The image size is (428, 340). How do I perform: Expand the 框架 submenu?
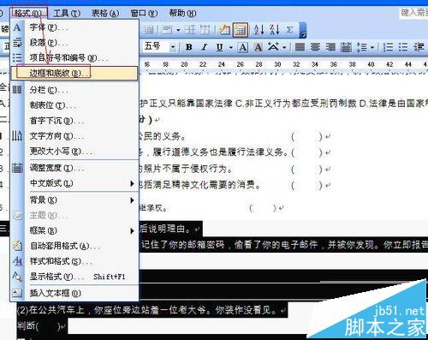point(132,230)
